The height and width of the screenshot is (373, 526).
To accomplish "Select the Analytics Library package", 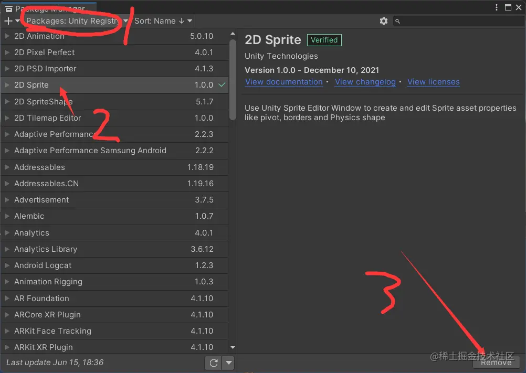I will click(114, 249).
